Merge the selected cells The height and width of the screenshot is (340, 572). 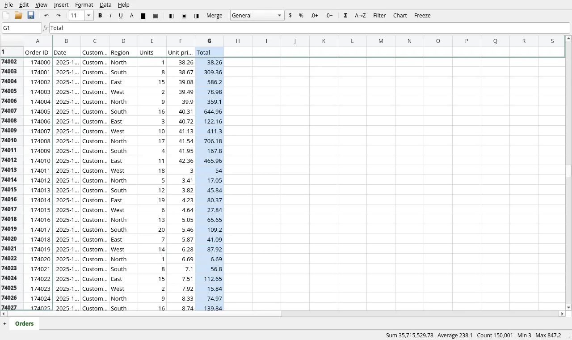214,15
